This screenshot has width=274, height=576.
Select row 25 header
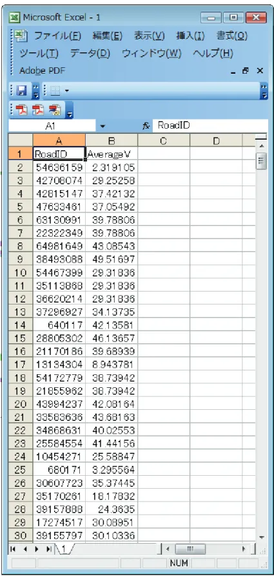(x=21, y=469)
